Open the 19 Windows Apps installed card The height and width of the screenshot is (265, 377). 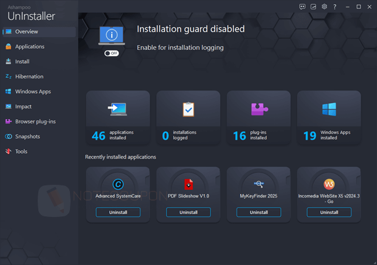coord(329,117)
